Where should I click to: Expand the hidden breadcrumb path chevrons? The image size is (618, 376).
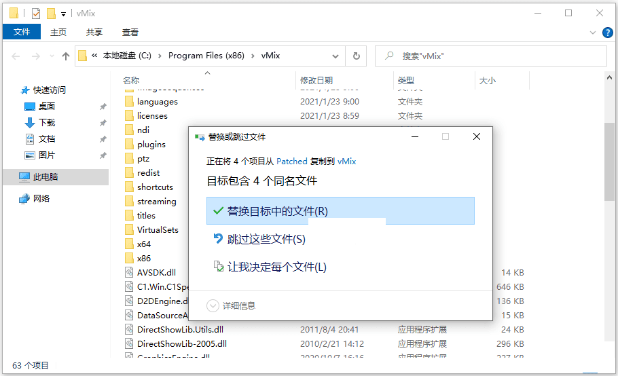click(94, 56)
